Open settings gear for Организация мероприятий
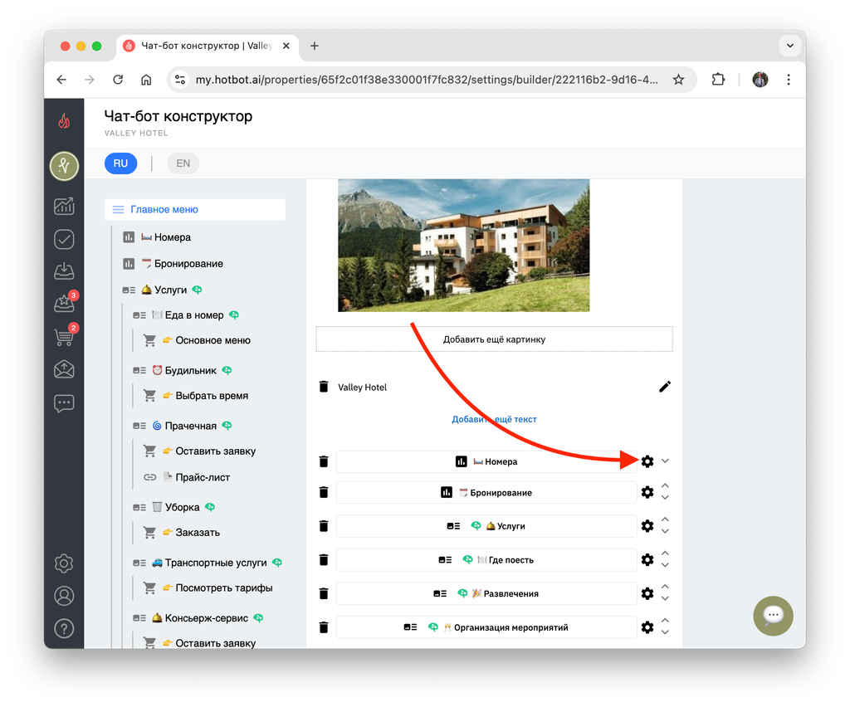 pyautogui.click(x=647, y=627)
